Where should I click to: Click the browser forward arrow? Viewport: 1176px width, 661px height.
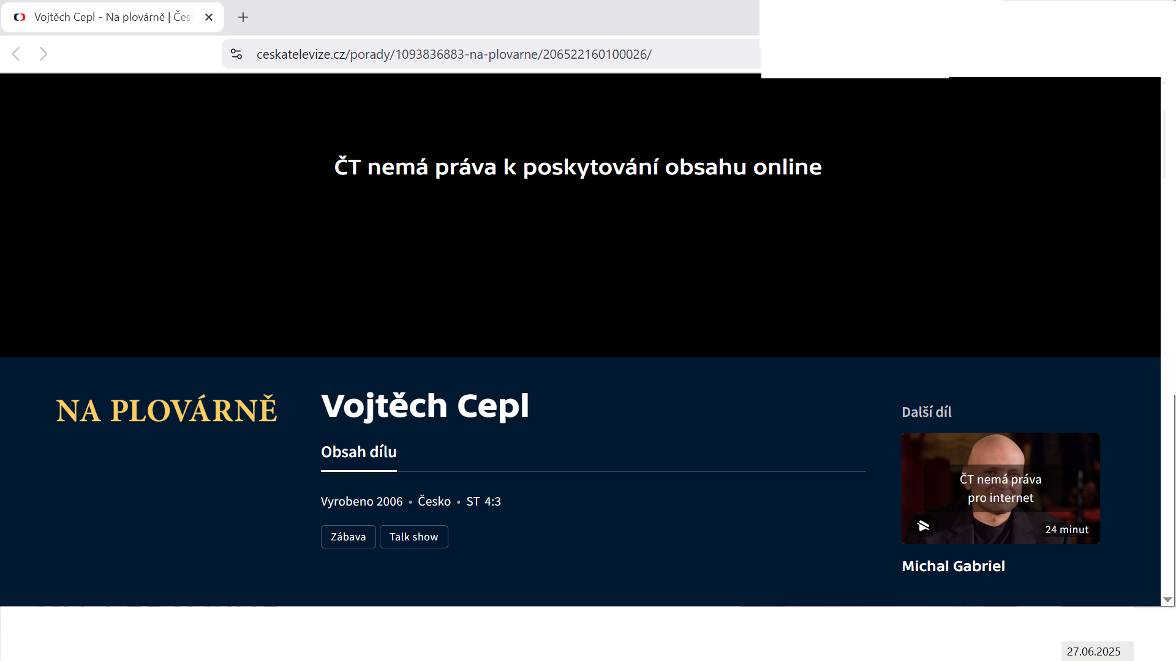tap(43, 54)
